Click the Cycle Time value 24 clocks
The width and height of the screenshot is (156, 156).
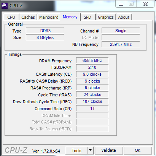tap(92, 94)
